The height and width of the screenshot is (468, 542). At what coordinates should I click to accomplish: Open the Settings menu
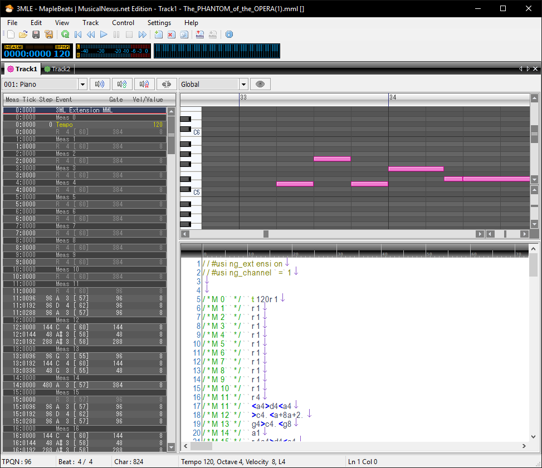point(159,22)
